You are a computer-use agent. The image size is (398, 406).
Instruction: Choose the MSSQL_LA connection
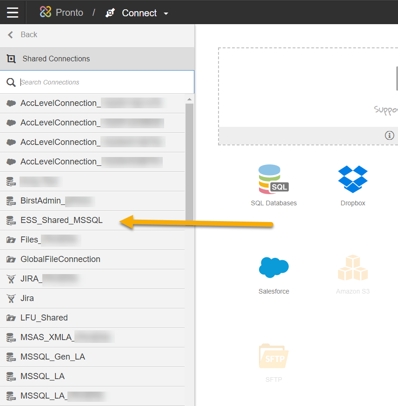tap(42, 376)
